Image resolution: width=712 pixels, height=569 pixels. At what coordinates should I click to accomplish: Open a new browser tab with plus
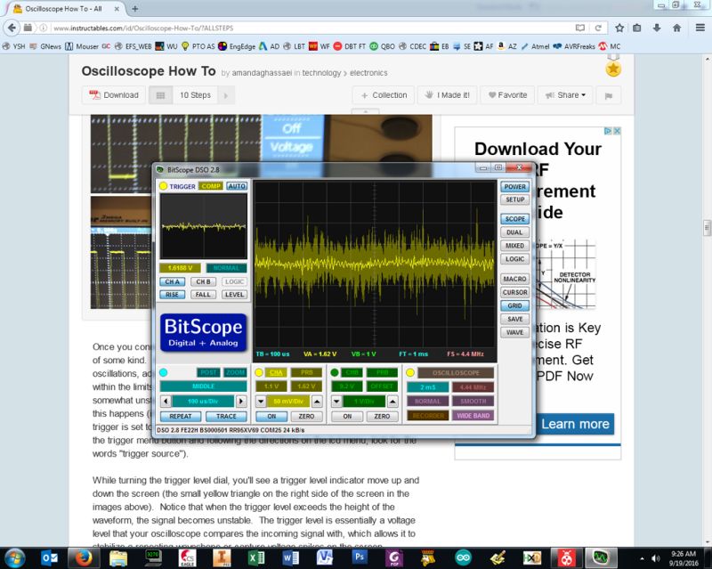point(135,9)
